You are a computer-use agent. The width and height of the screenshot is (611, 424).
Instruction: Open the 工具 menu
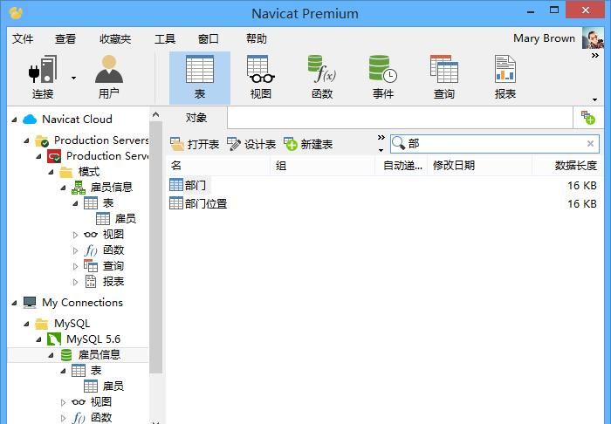(165, 38)
